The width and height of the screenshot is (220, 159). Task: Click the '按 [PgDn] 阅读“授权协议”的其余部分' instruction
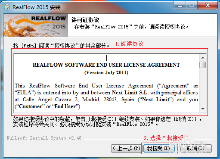pos(62,46)
